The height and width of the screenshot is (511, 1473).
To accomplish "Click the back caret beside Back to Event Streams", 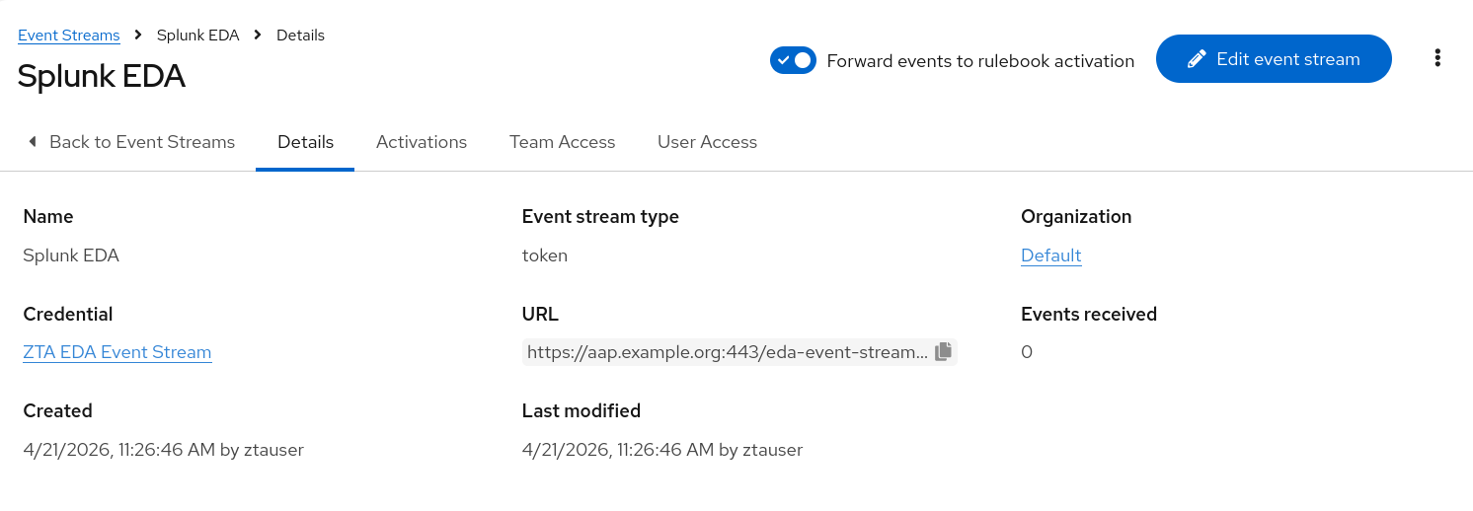I will coord(32,142).
